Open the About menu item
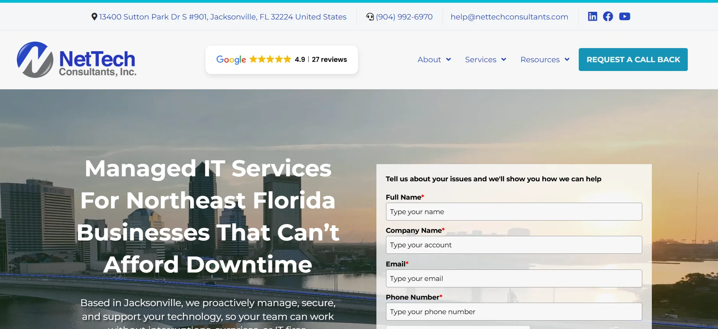The width and height of the screenshot is (718, 329). coord(429,60)
